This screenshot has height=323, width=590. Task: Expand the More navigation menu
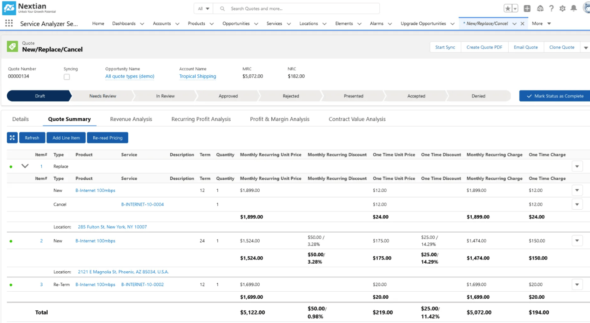[x=541, y=24]
